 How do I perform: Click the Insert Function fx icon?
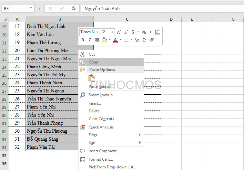(x=74, y=8)
